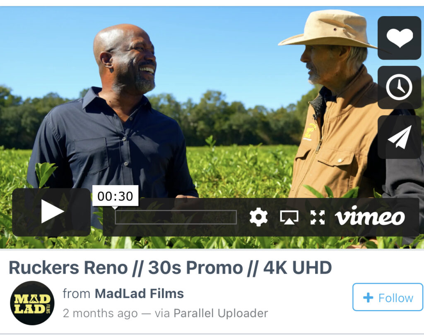Open MadLad Films profile link
The width and height of the screenshot is (424, 335).
(139, 293)
